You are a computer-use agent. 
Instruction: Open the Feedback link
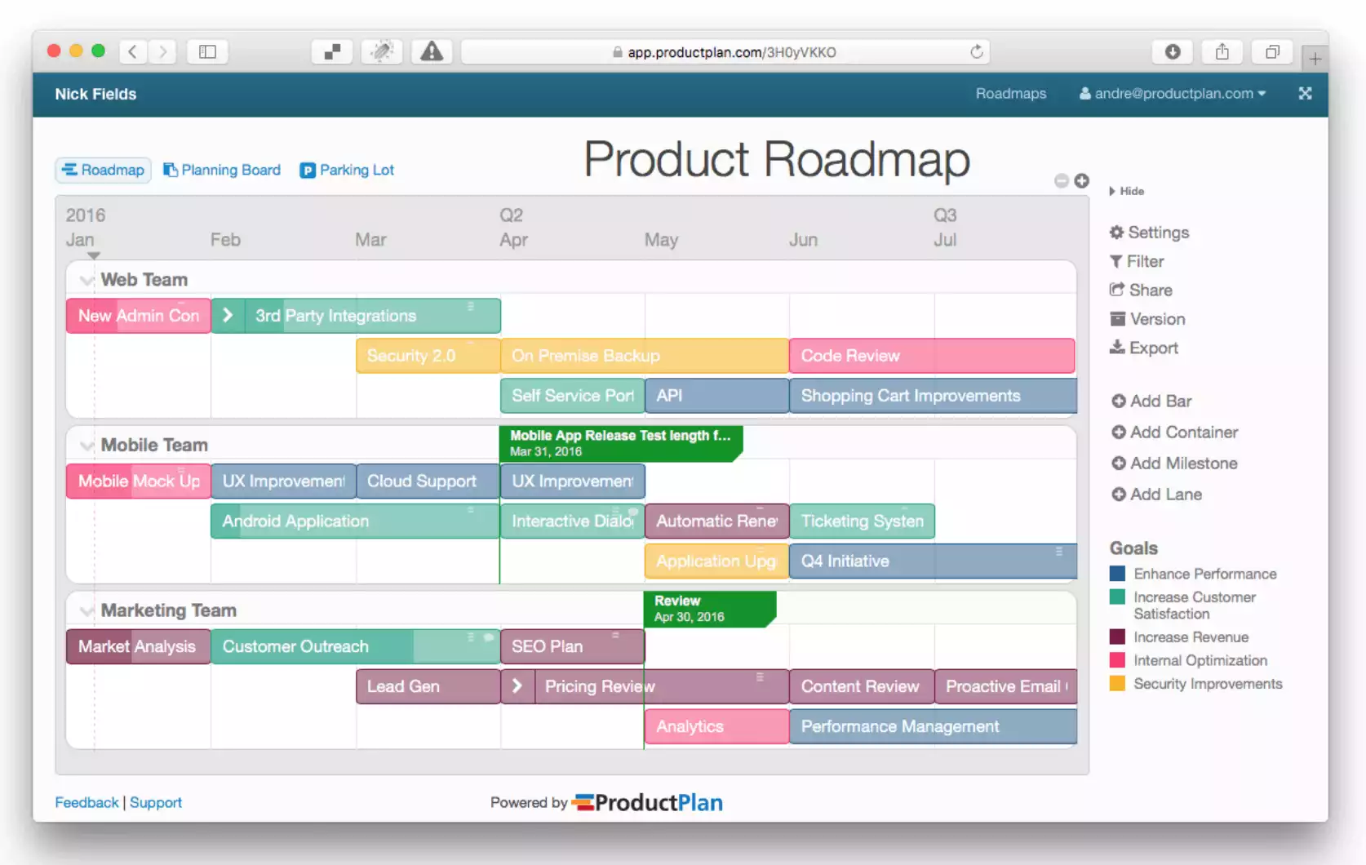[x=86, y=802]
